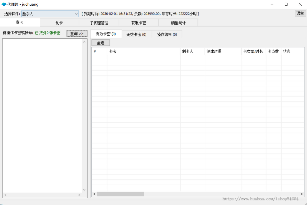Sort by the 状态 column header

pos(293,51)
